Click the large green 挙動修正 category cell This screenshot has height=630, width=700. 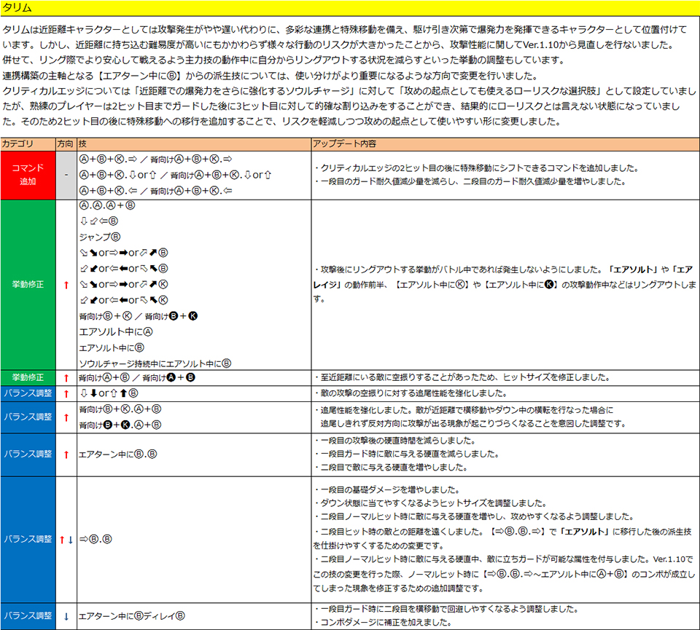[x=28, y=285]
